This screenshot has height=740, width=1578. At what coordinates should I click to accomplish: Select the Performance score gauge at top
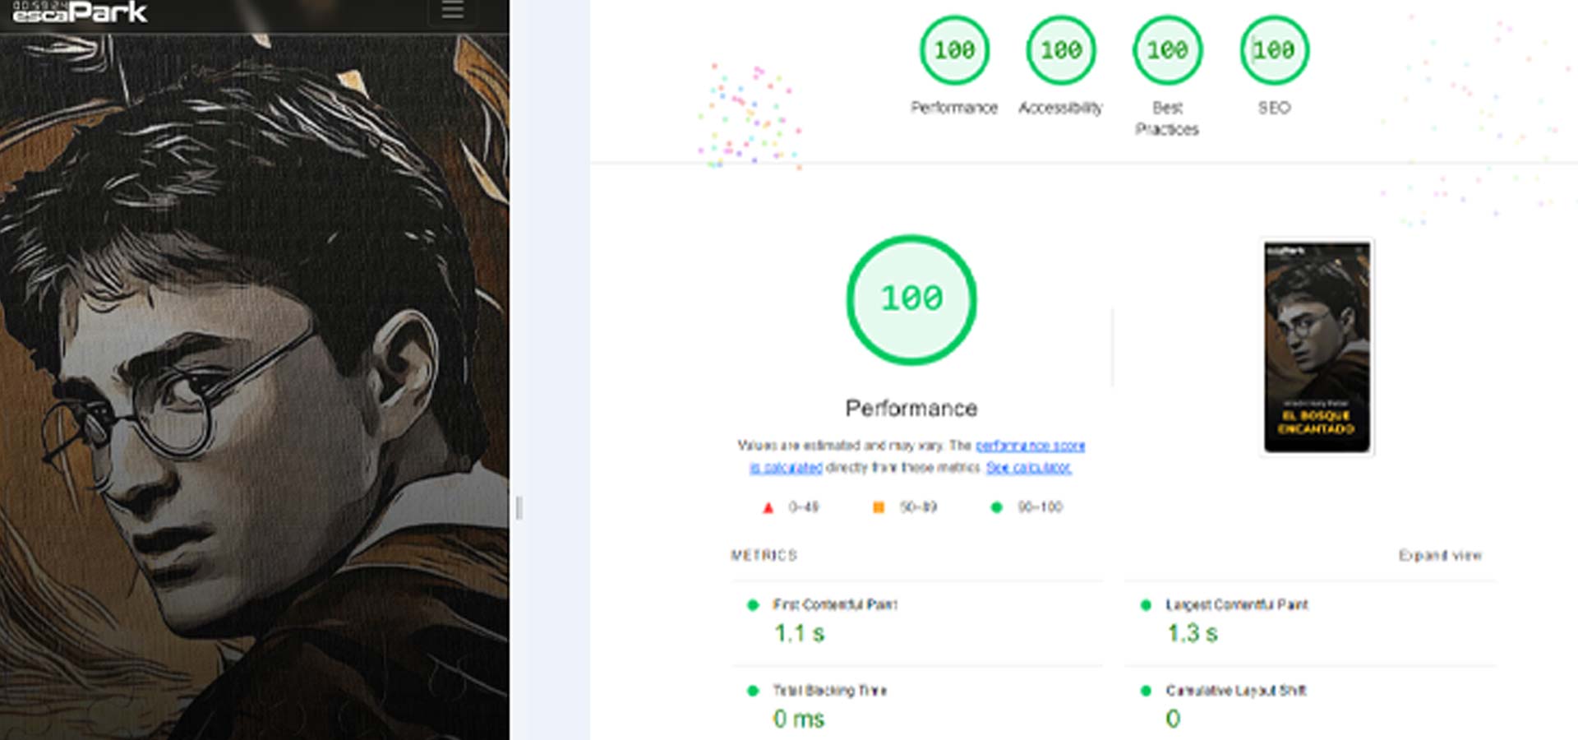954,50
